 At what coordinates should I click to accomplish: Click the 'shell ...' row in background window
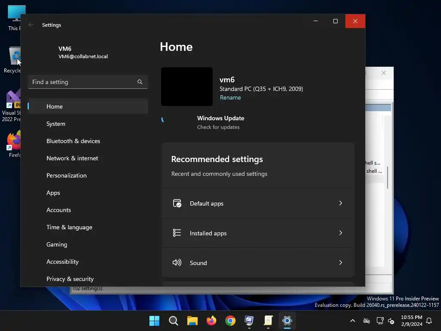[374, 171]
